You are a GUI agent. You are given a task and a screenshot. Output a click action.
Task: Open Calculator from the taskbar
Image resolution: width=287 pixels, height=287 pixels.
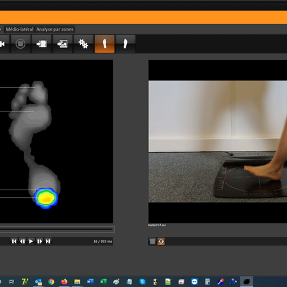click(208, 282)
